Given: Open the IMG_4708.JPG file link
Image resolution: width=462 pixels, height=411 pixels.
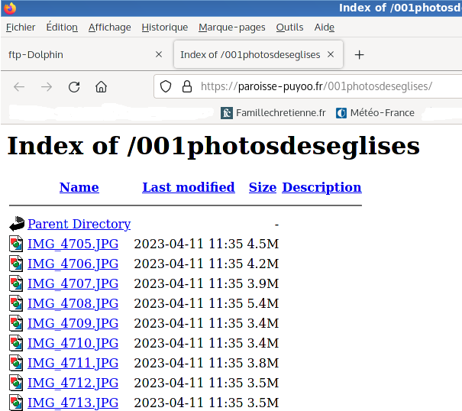Looking at the screenshot, I should (73, 304).
